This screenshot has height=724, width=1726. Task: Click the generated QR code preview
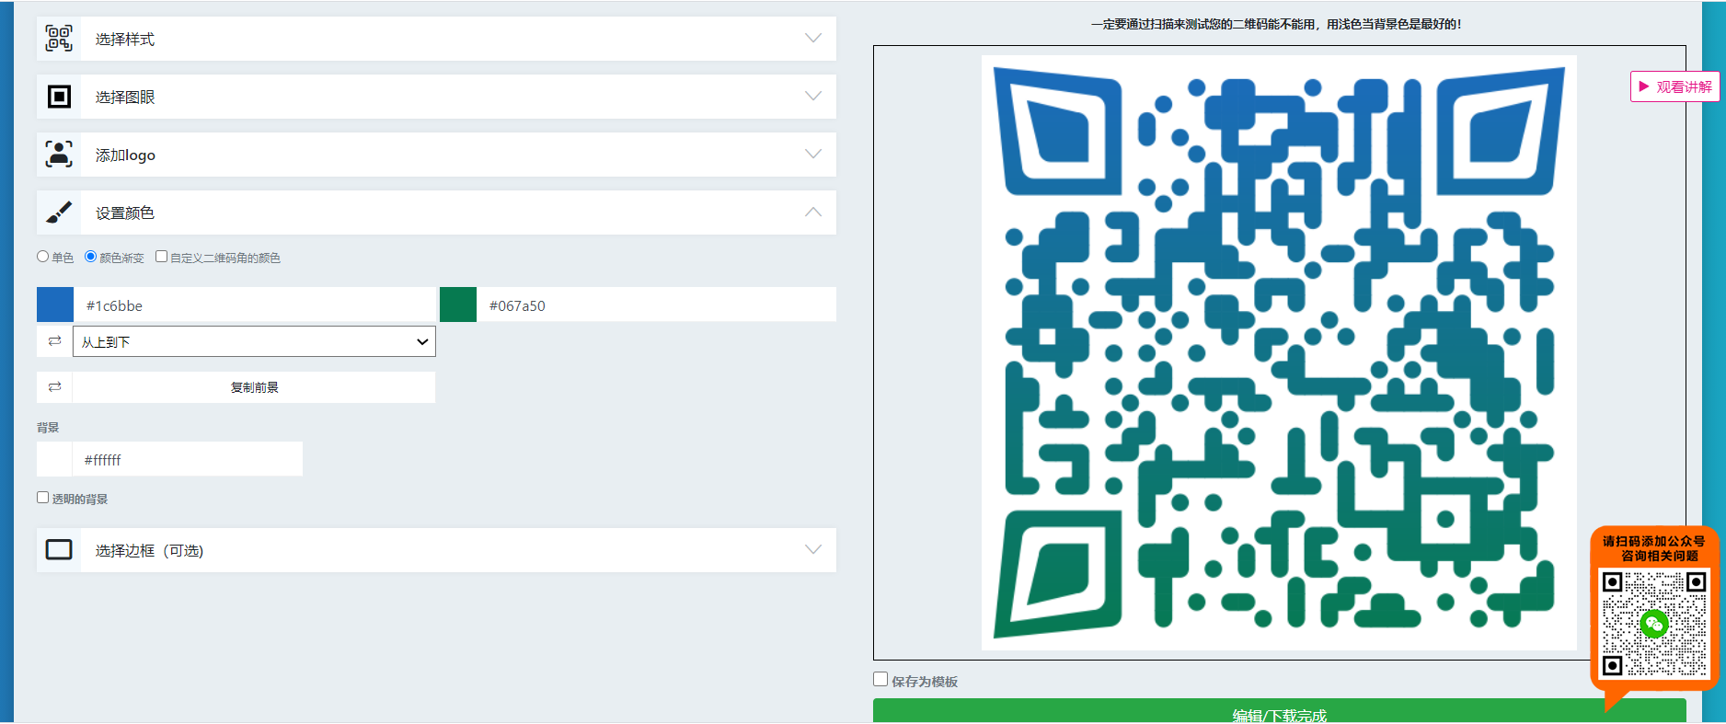coord(1279,352)
